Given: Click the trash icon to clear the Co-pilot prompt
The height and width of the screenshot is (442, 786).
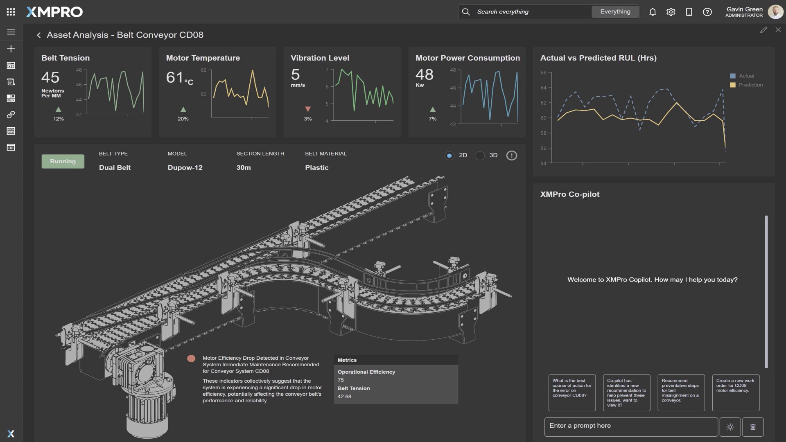Looking at the screenshot, I should (753, 427).
